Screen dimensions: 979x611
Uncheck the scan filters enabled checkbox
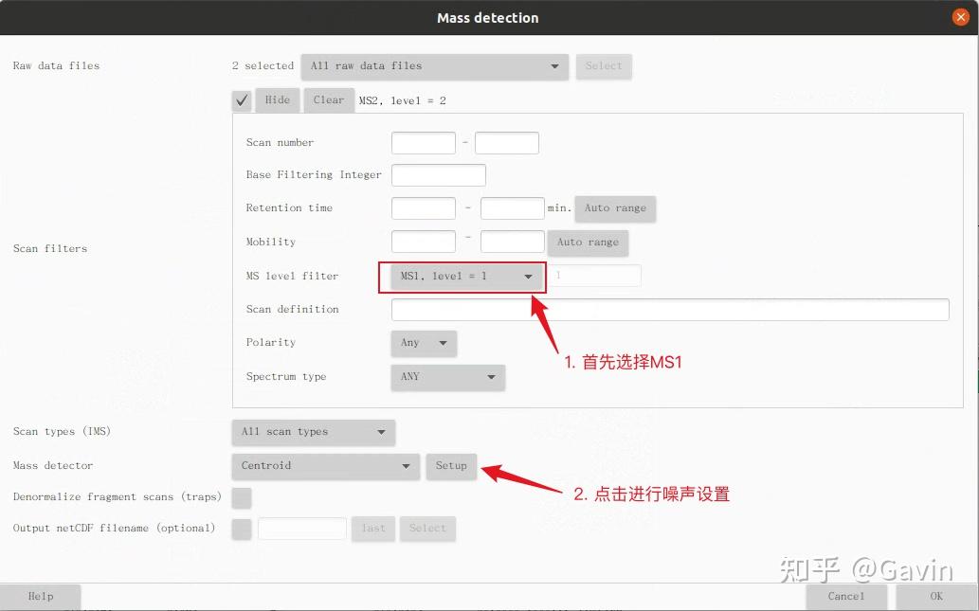coord(241,99)
